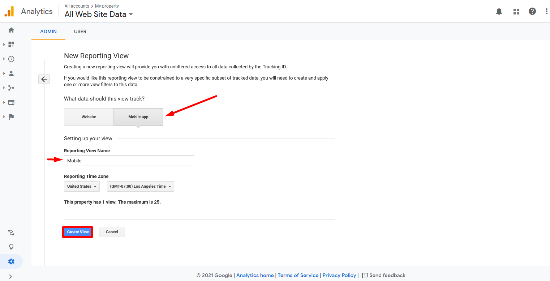Click the Reporting View Name input field
Viewport: 550px width, 281px height.
point(129,161)
